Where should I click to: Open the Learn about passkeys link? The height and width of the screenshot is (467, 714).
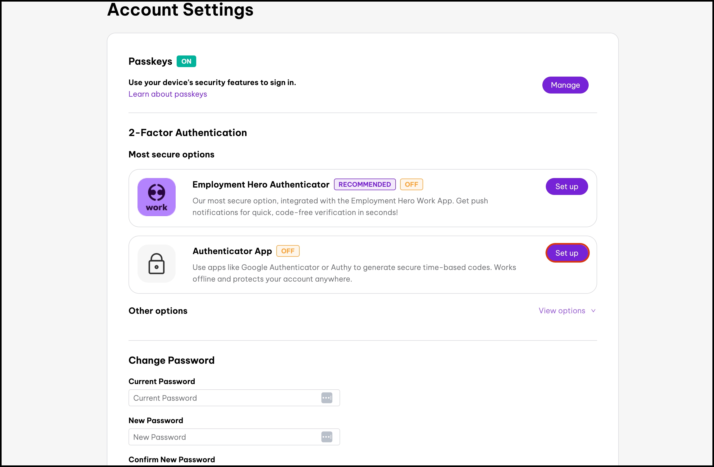coord(167,94)
